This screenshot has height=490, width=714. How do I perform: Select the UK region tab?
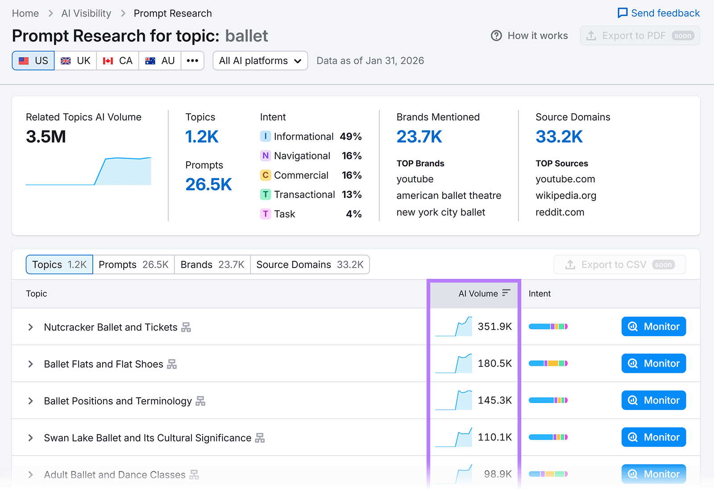(75, 61)
